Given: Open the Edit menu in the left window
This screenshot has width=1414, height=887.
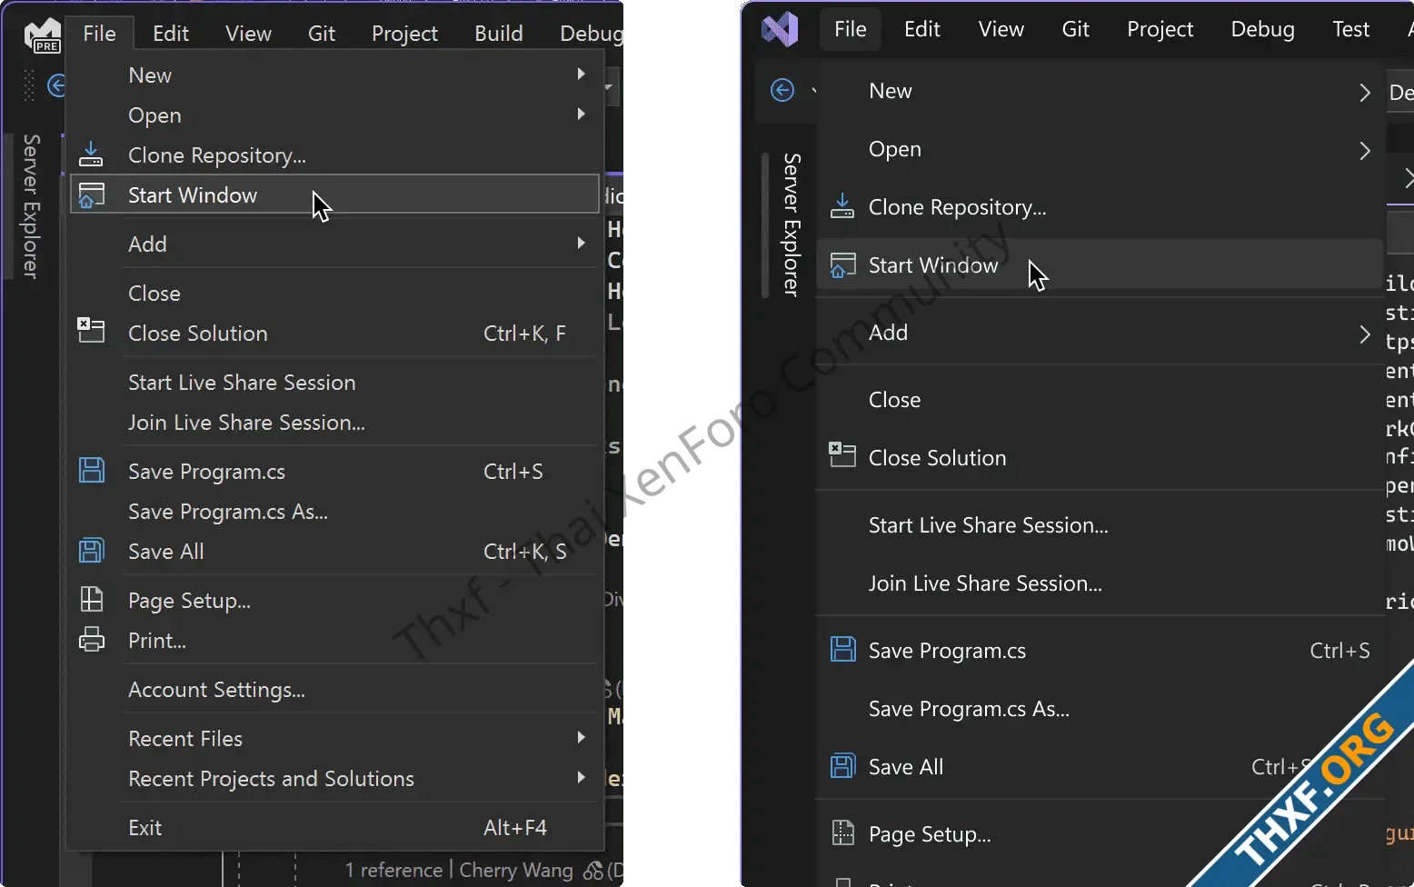Looking at the screenshot, I should coord(171,34).
